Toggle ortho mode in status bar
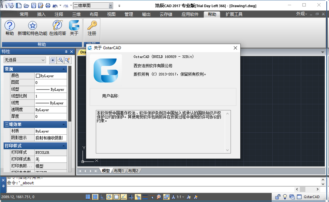 [102, 197]
